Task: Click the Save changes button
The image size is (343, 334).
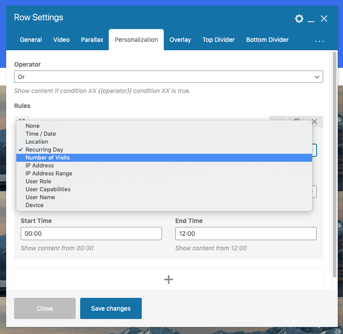Action: pyautogui.click(x=111, y=308)
